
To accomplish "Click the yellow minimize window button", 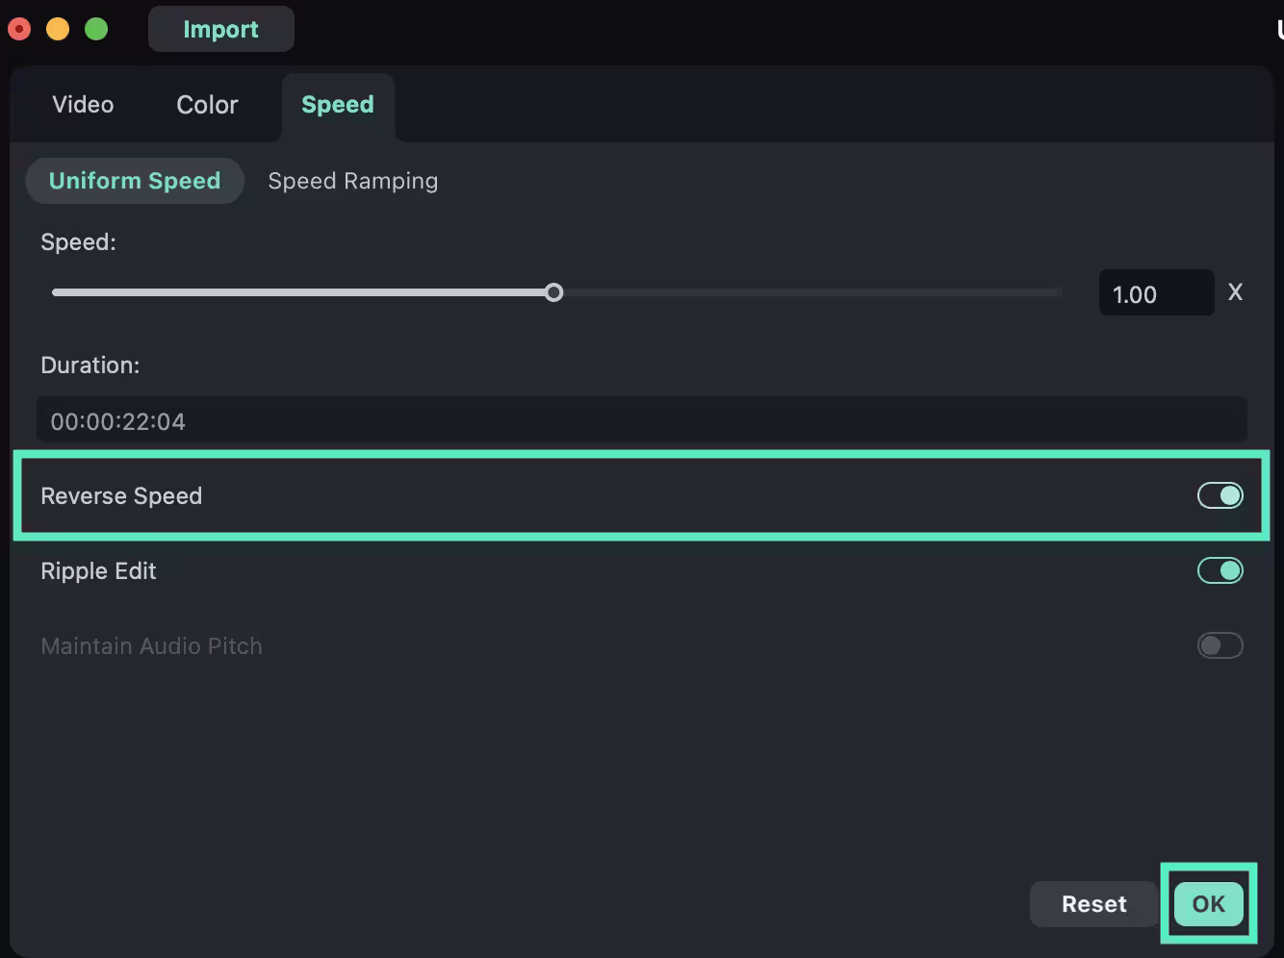I will click(58, 29).
